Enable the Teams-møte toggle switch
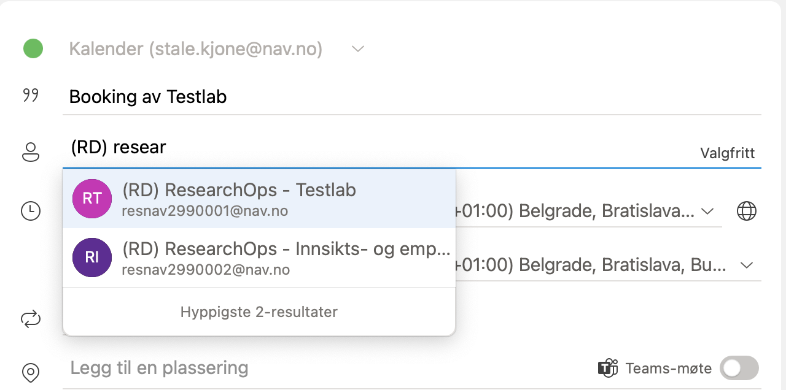786x390 pixels. [x=739, y=368]
